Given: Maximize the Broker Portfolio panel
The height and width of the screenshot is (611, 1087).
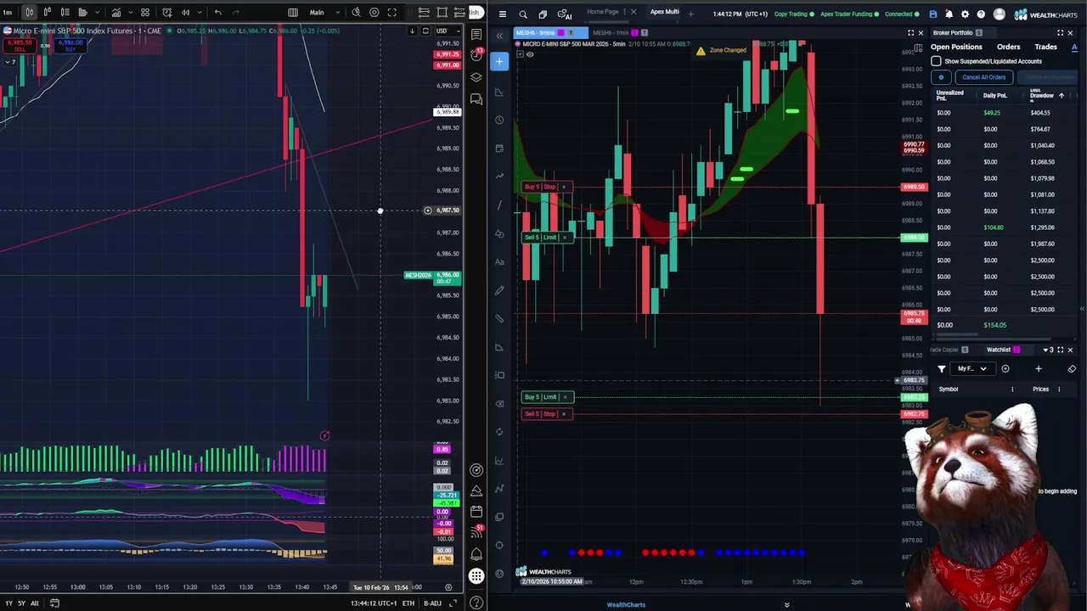Looking at the screenshot, I should [x=1060, y=33].
